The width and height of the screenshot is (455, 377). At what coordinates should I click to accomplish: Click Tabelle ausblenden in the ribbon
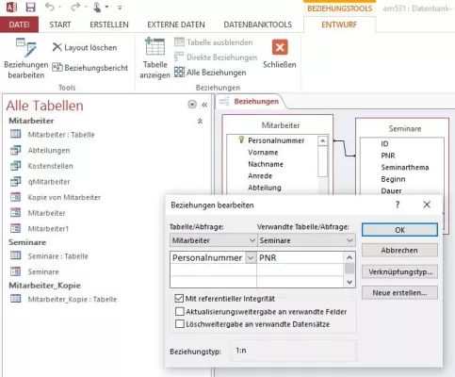pyautogui.click(x=214, y=42)
